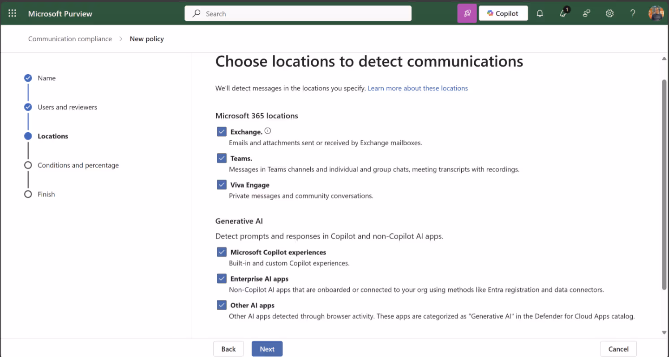Click the scrollbar up arrow

(664, 59)
